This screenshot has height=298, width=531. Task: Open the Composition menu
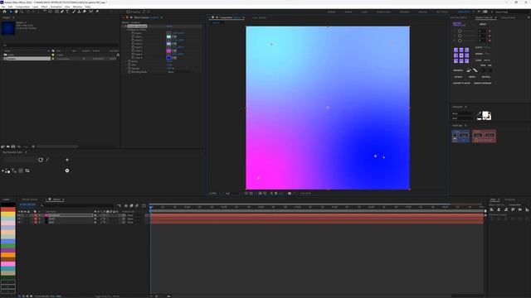(x=22, y=7)
